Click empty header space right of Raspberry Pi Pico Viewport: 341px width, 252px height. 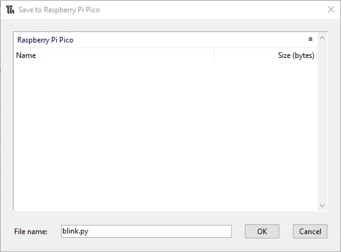(191, 40)
